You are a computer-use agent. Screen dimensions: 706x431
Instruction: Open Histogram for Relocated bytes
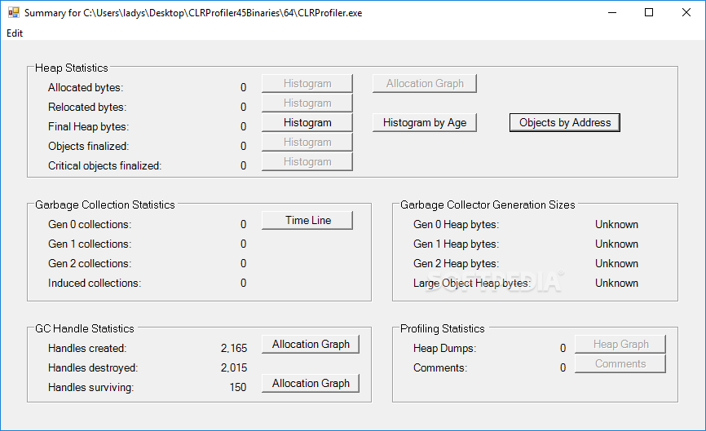point(307,103)
